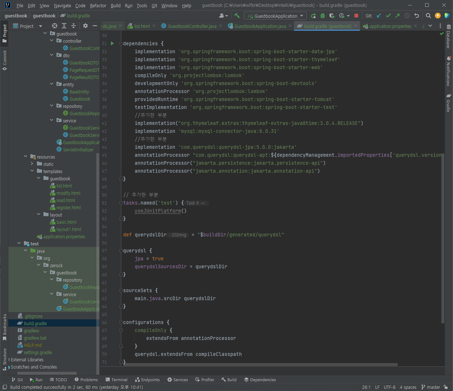Click Select Opened File target icon
This screenshot has width=453, height=391.
[x=55, y=26]
